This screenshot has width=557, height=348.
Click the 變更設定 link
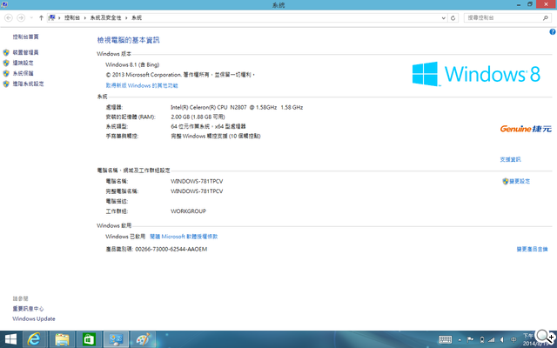pyautogui.click(x=518, y=181)
